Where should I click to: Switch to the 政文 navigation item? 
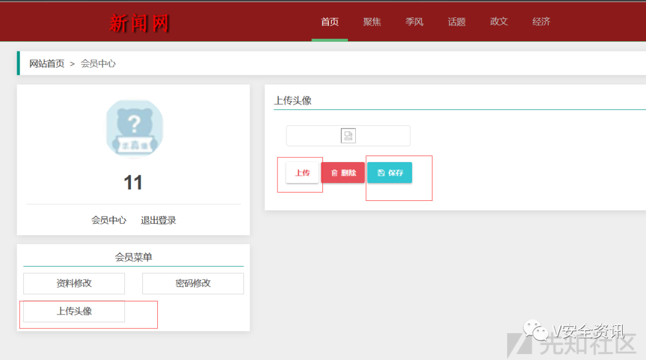pyautogui.click(x=499, y=22)
